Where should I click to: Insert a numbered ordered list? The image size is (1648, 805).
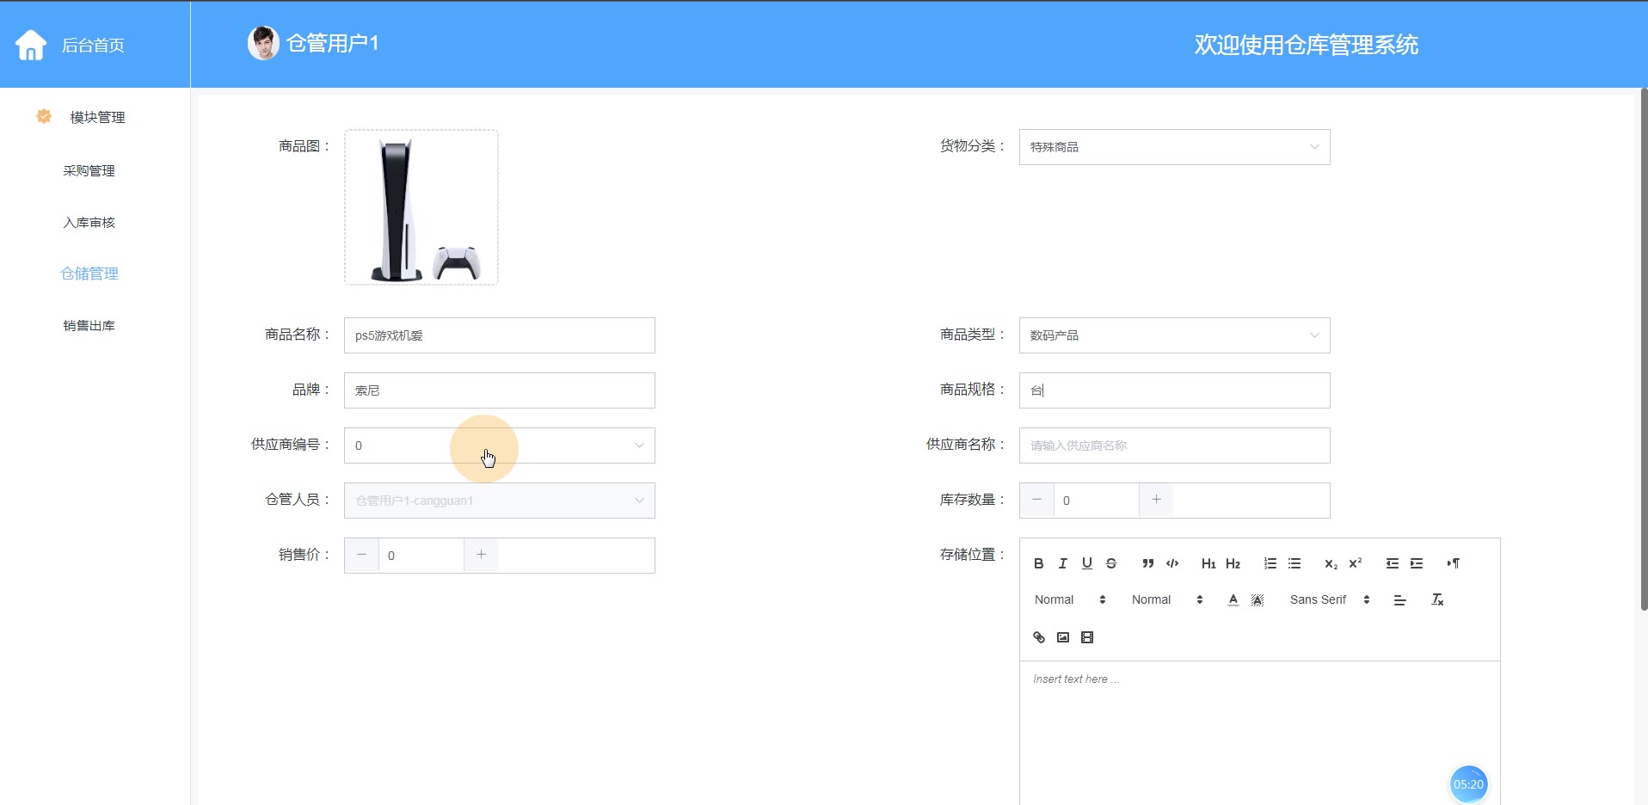[x=1270, y=563]
